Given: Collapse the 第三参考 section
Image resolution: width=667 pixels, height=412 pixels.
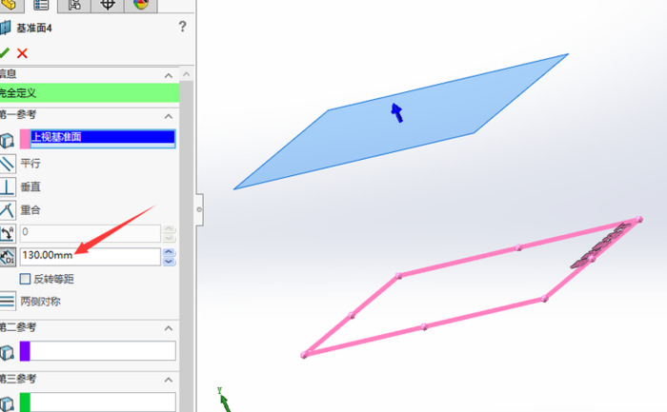Looking at the screenshot, I should tap(169, 380).
